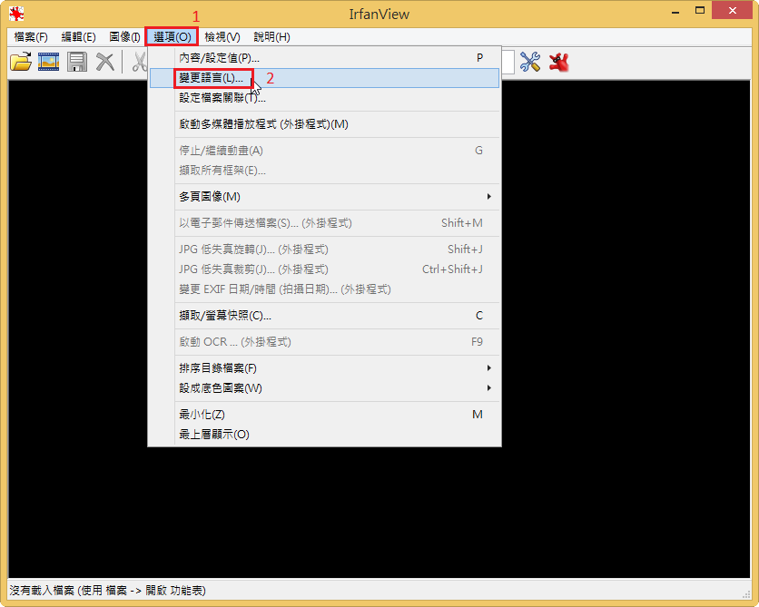Click the window resize grip in status bar

pos(745,594)
